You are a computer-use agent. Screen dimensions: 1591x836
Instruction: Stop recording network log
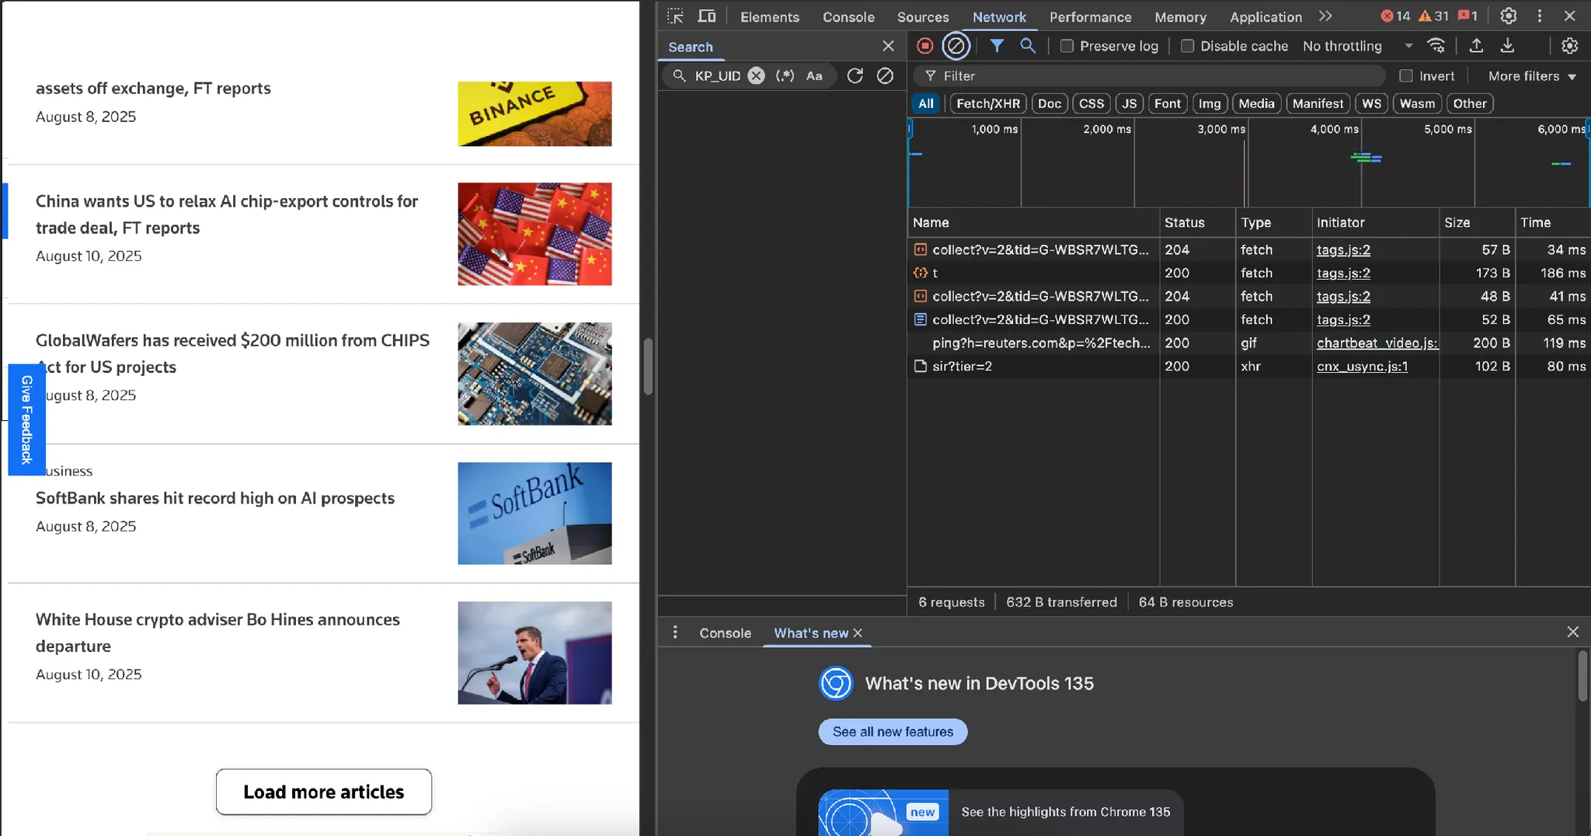(x=924, y=46)
